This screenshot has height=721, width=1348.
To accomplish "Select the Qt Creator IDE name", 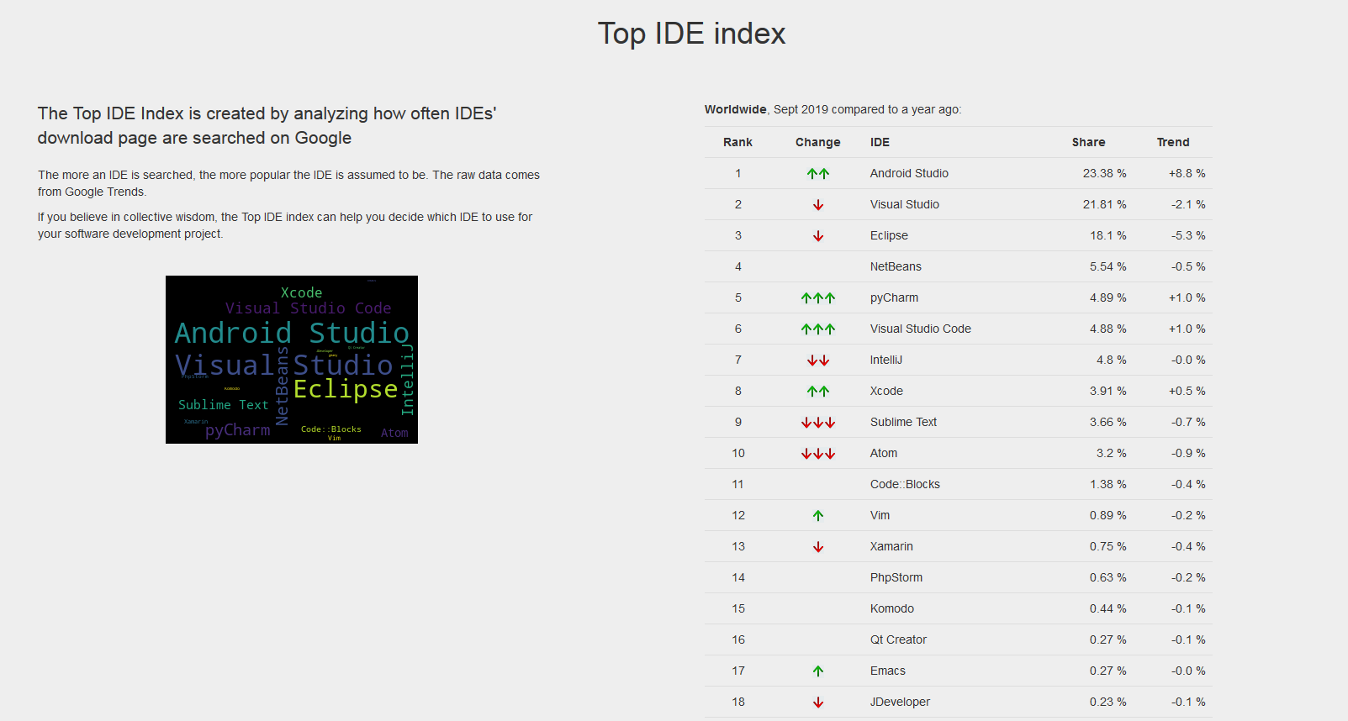I will point(898,639).
